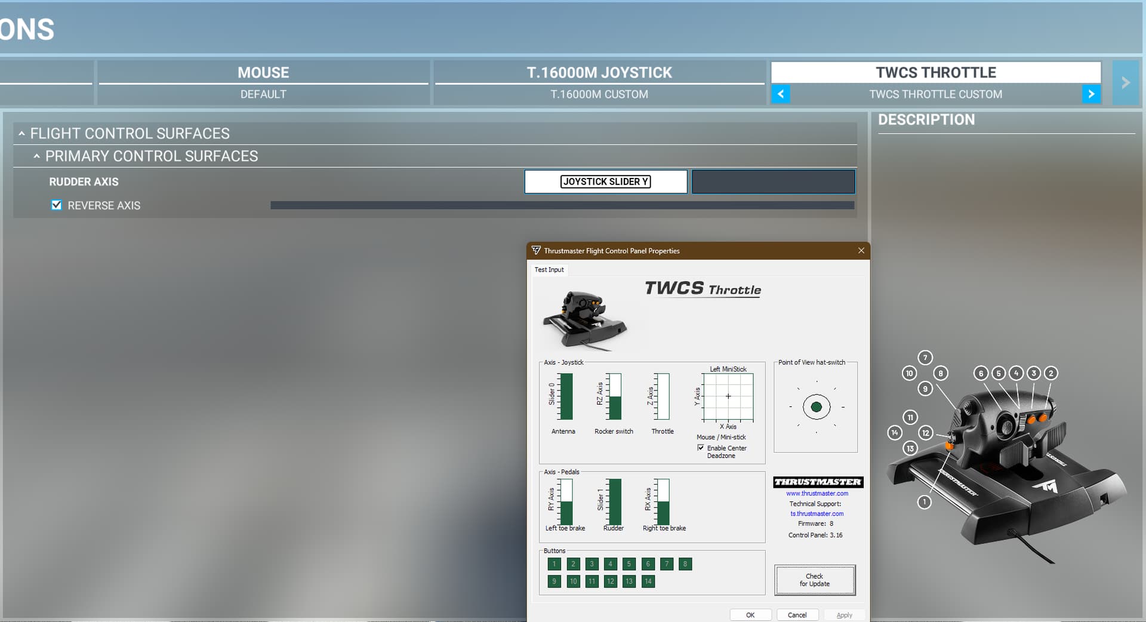Click the Throttle Z Axis bar
This screenshot has width=1146, height=622.
pos(663,396)
